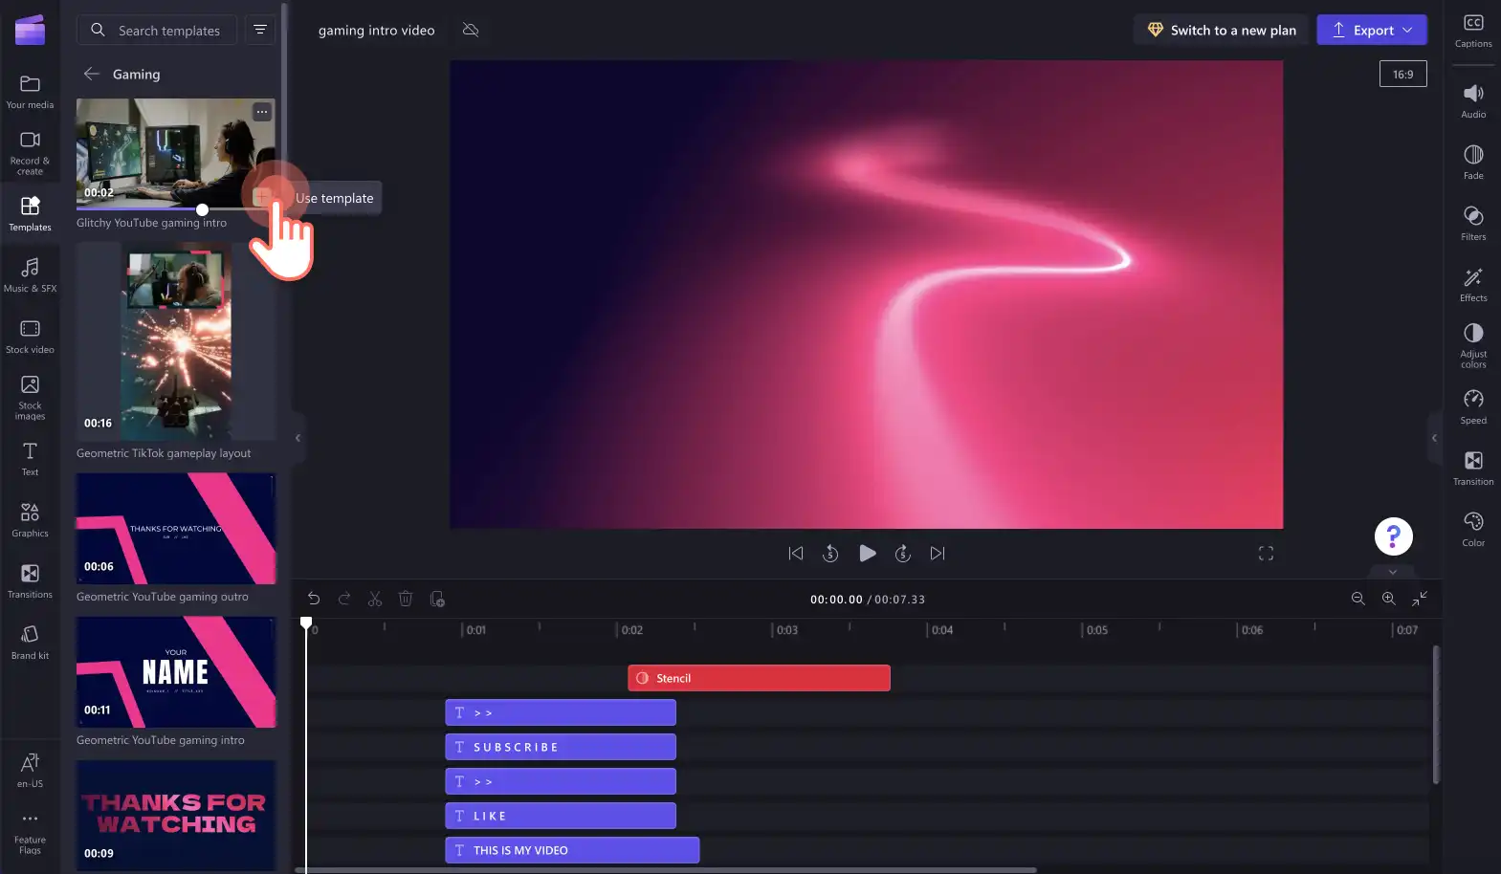Click the Speed tool icon
Viewport: 1501px width, 874px height.
(x=1473, y=406)
